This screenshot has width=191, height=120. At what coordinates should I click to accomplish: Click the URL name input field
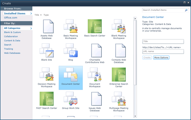coord(163,51)
